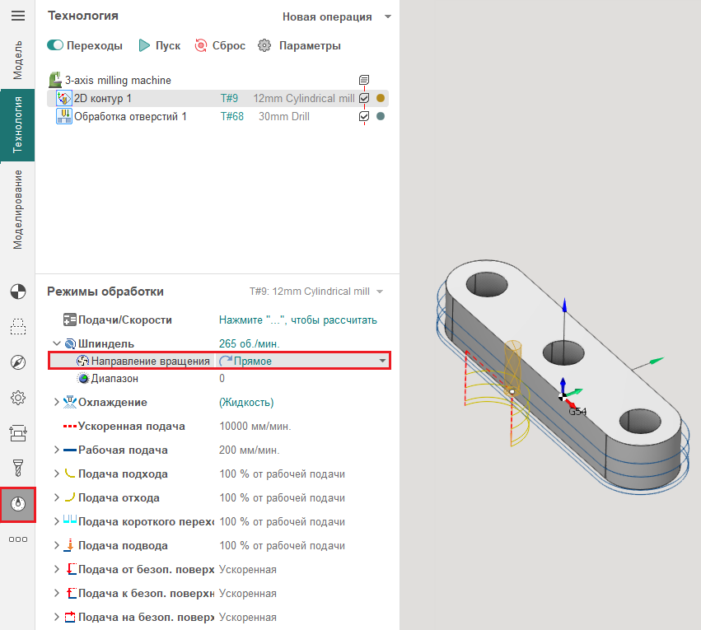Image resolution: width=701 pixels, height=630 pixels.
Task: Select the machine setup icon with arrows
Action: click(x=17, y=433)
